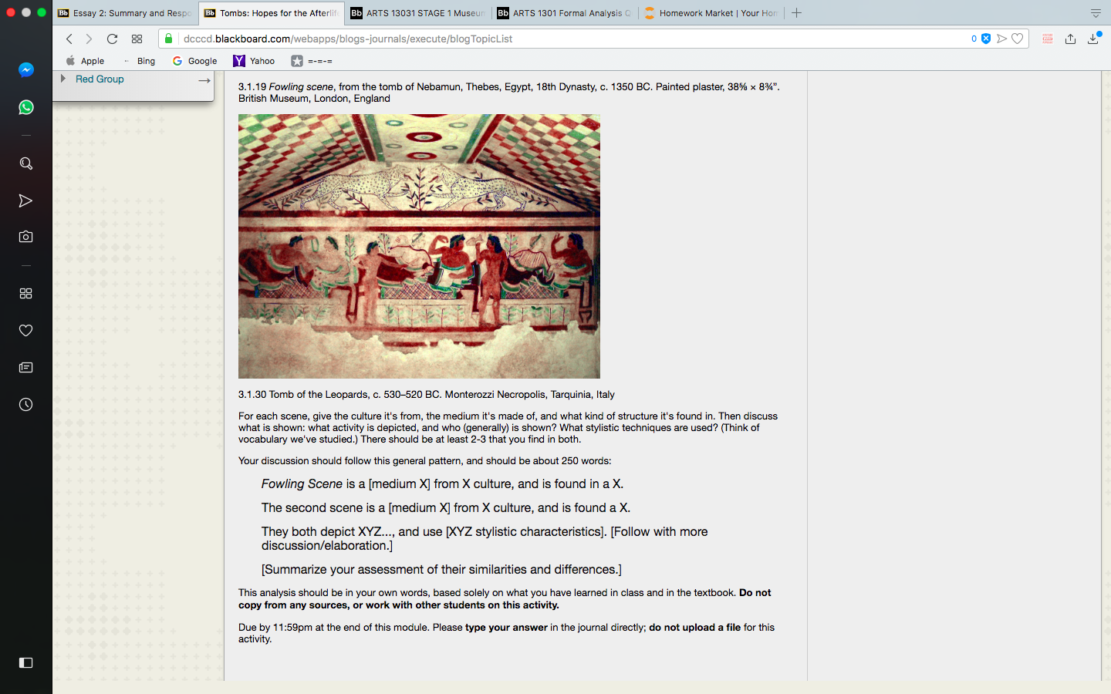Click the 'Do not copy from any sources' paragraph
The width and height of the screenshot is (1111, 694).
pyautogui.click(x=505, y=599)
